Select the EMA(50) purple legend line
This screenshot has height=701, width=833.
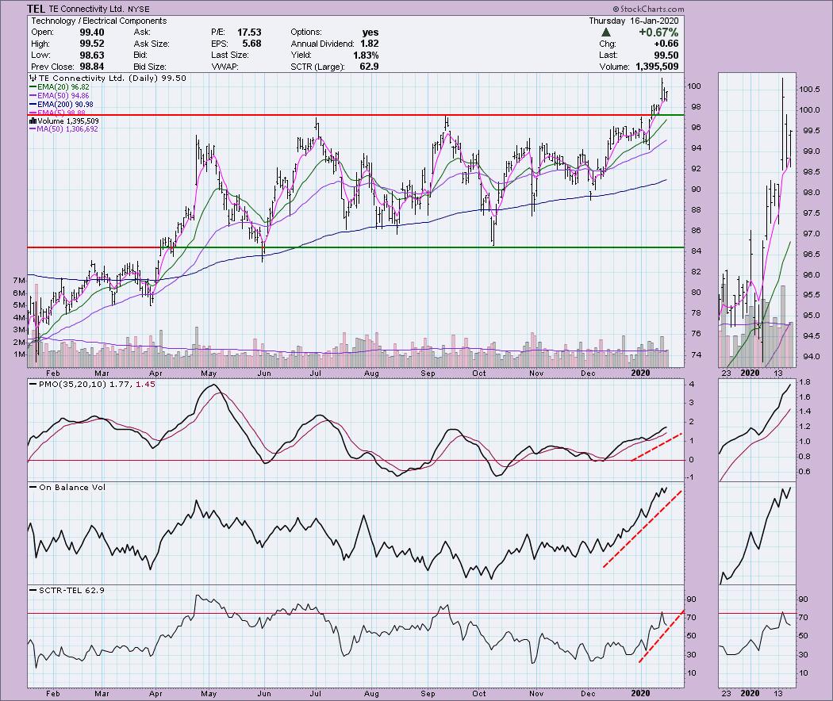tap(33, 96)
